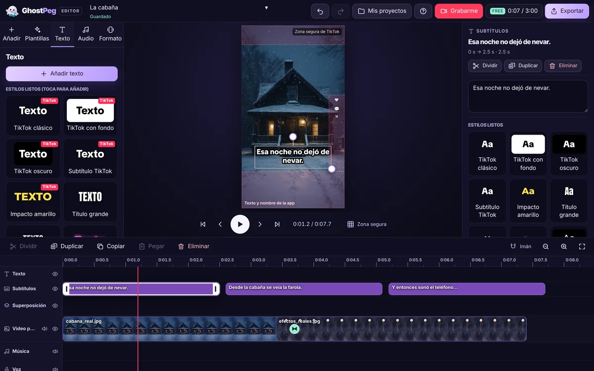Open the Audio tab
Image resolution: width=594 pixels, height=371 pixels.
pyautogui.click(x=86, y=34)
